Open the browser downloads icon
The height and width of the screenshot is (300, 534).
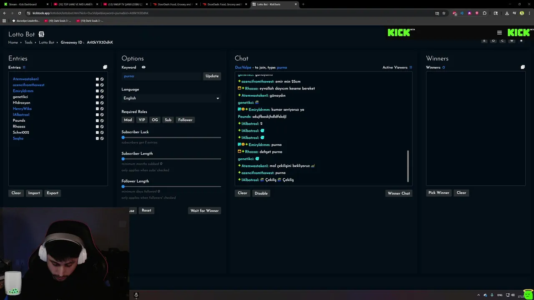tap(506, 13)
